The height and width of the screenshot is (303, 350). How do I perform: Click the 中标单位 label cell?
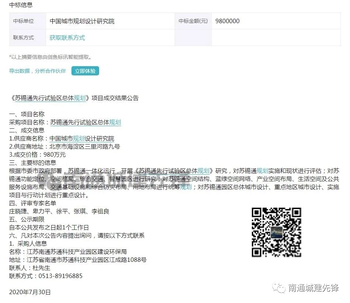point(24,21)
